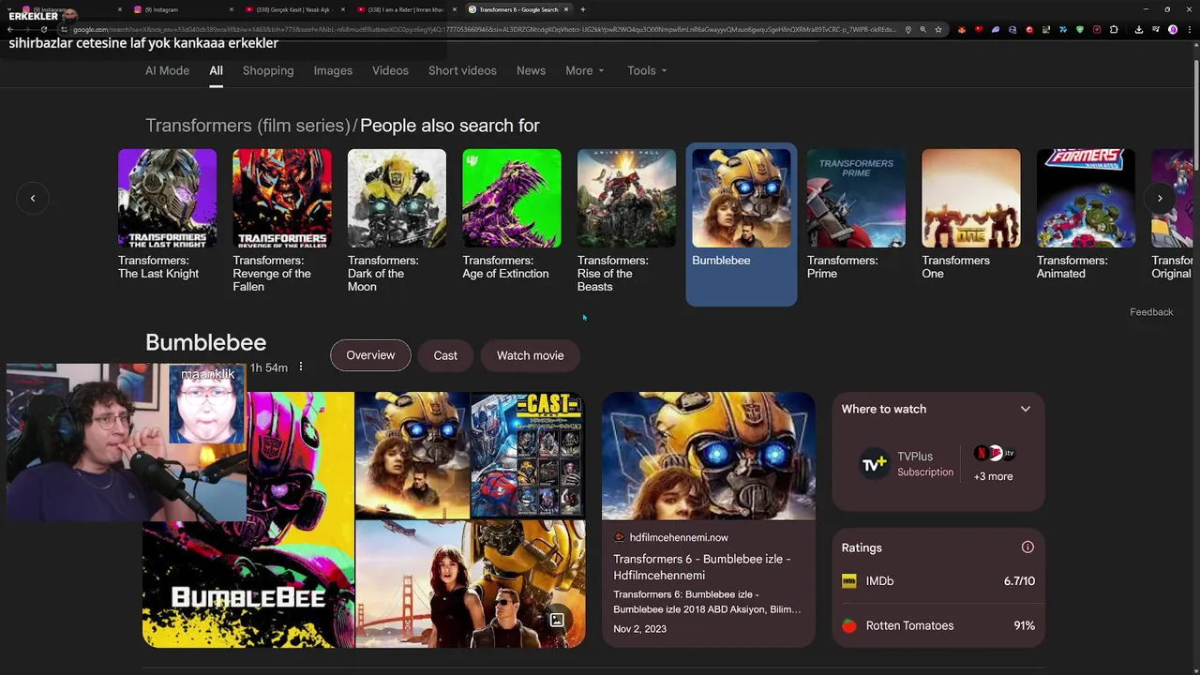1200x675 pixels.
Task: Collapse the Where to watch panel
Action: click(1026, 409)
